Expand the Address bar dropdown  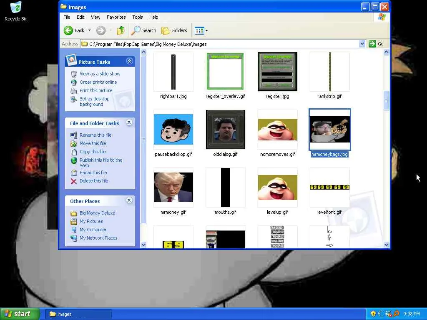click(362, 44)
